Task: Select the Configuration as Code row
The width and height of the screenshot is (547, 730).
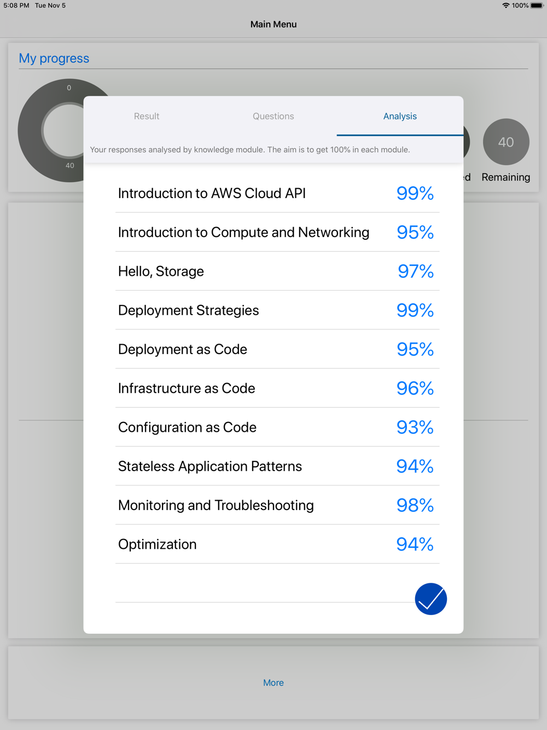Action: 277,427
